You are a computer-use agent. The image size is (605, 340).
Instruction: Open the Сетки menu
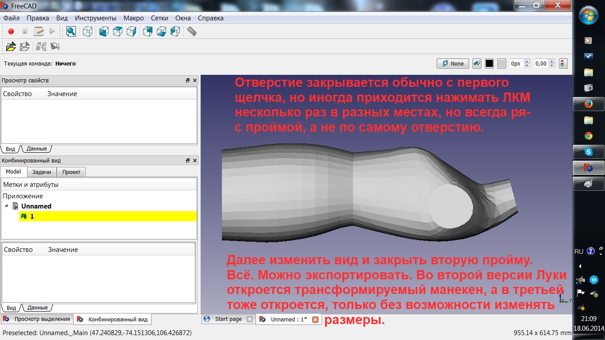pos(159,18)
